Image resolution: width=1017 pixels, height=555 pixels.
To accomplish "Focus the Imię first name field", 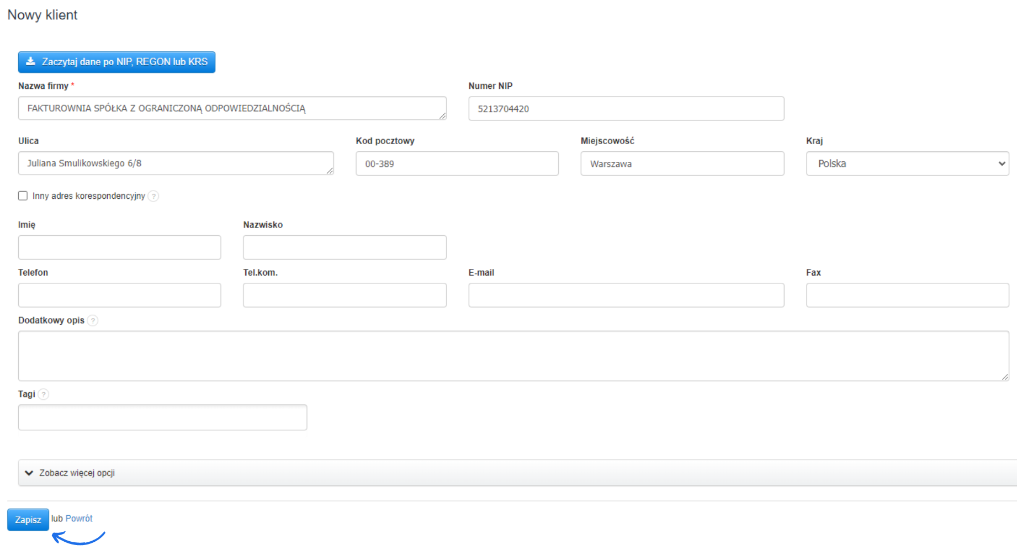I will [x=119, y=247].
